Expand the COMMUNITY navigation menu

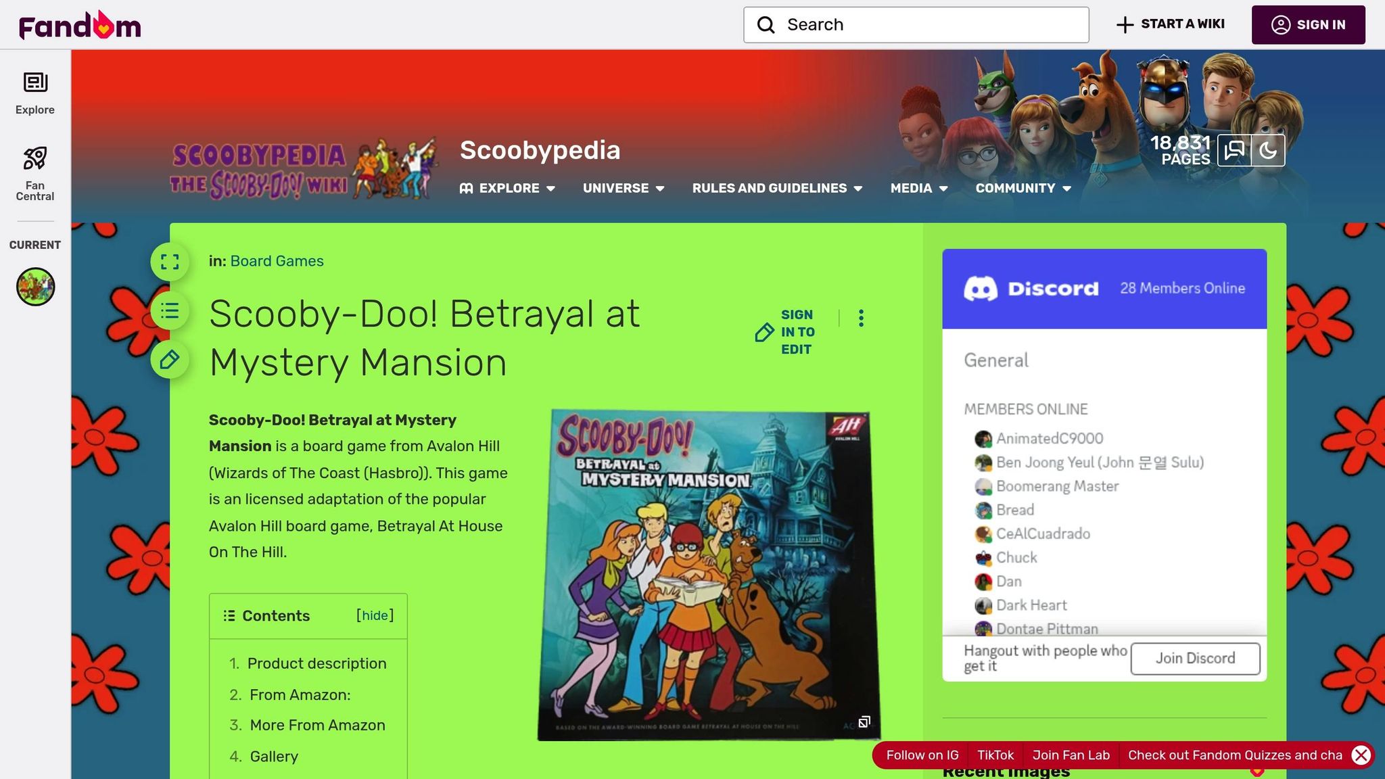click(1023, 188)
